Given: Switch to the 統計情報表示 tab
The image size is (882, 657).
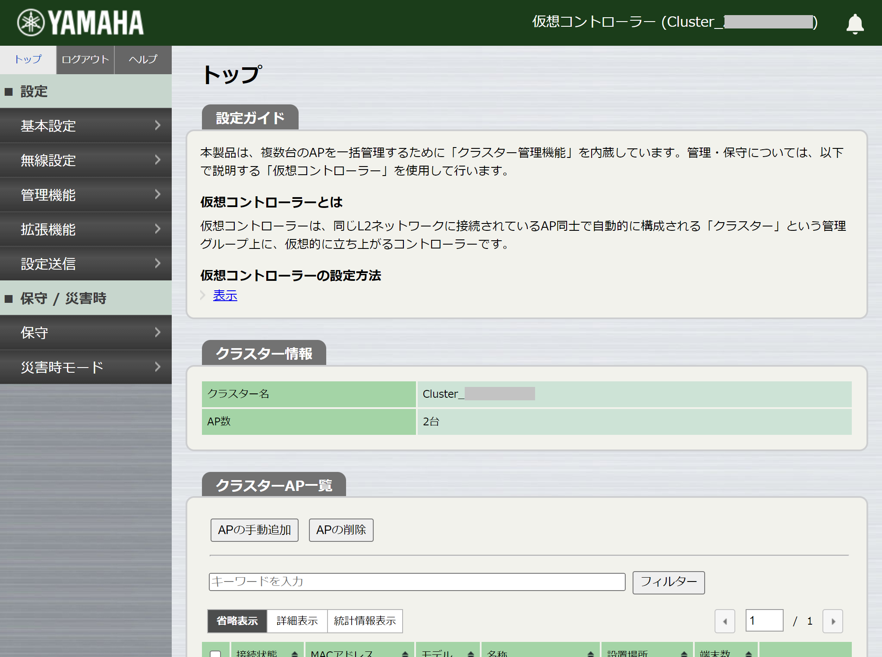Looking at the screenshot, I should [365, 621].
